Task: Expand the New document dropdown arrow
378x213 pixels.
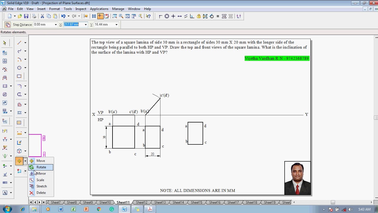Action: point(14,16)
